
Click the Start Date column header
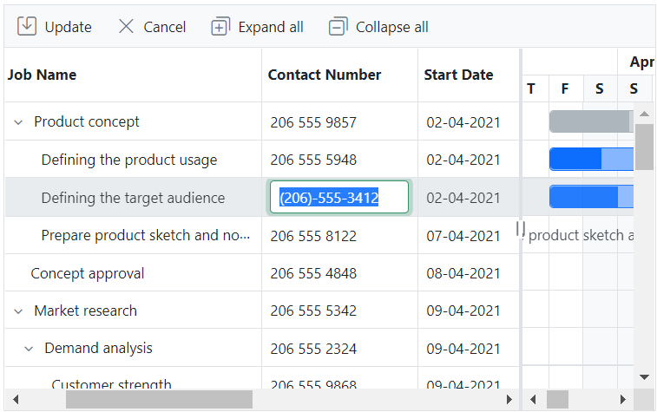pos(458,75)
